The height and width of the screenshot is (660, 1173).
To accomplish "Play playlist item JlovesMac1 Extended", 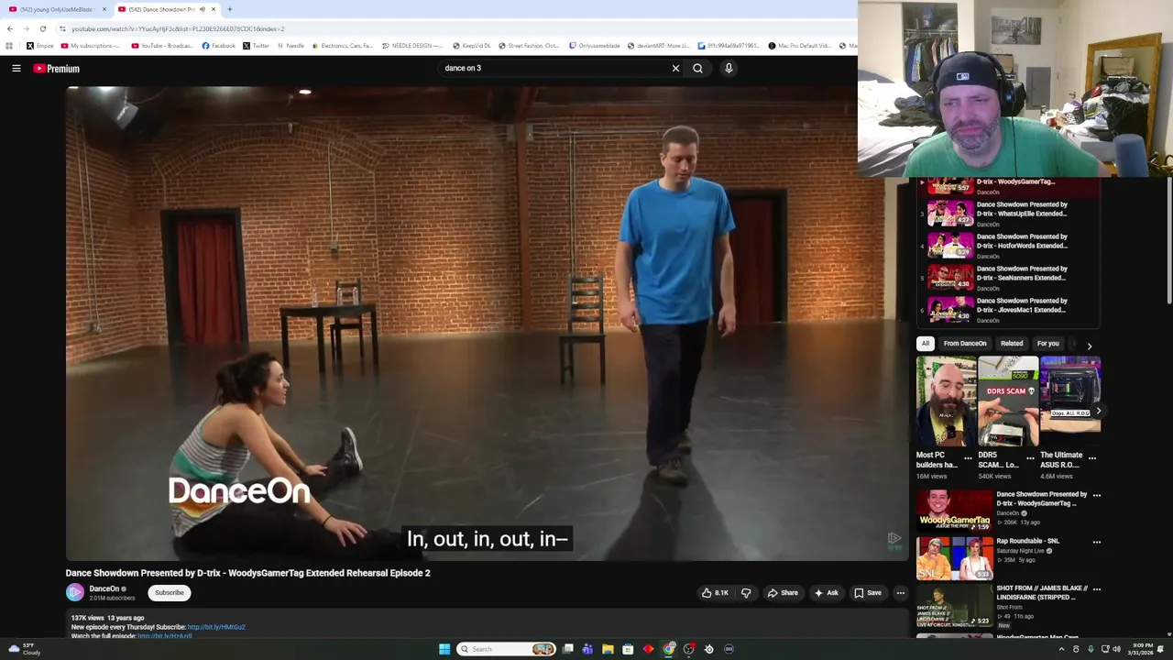I will coord(1008,310).
